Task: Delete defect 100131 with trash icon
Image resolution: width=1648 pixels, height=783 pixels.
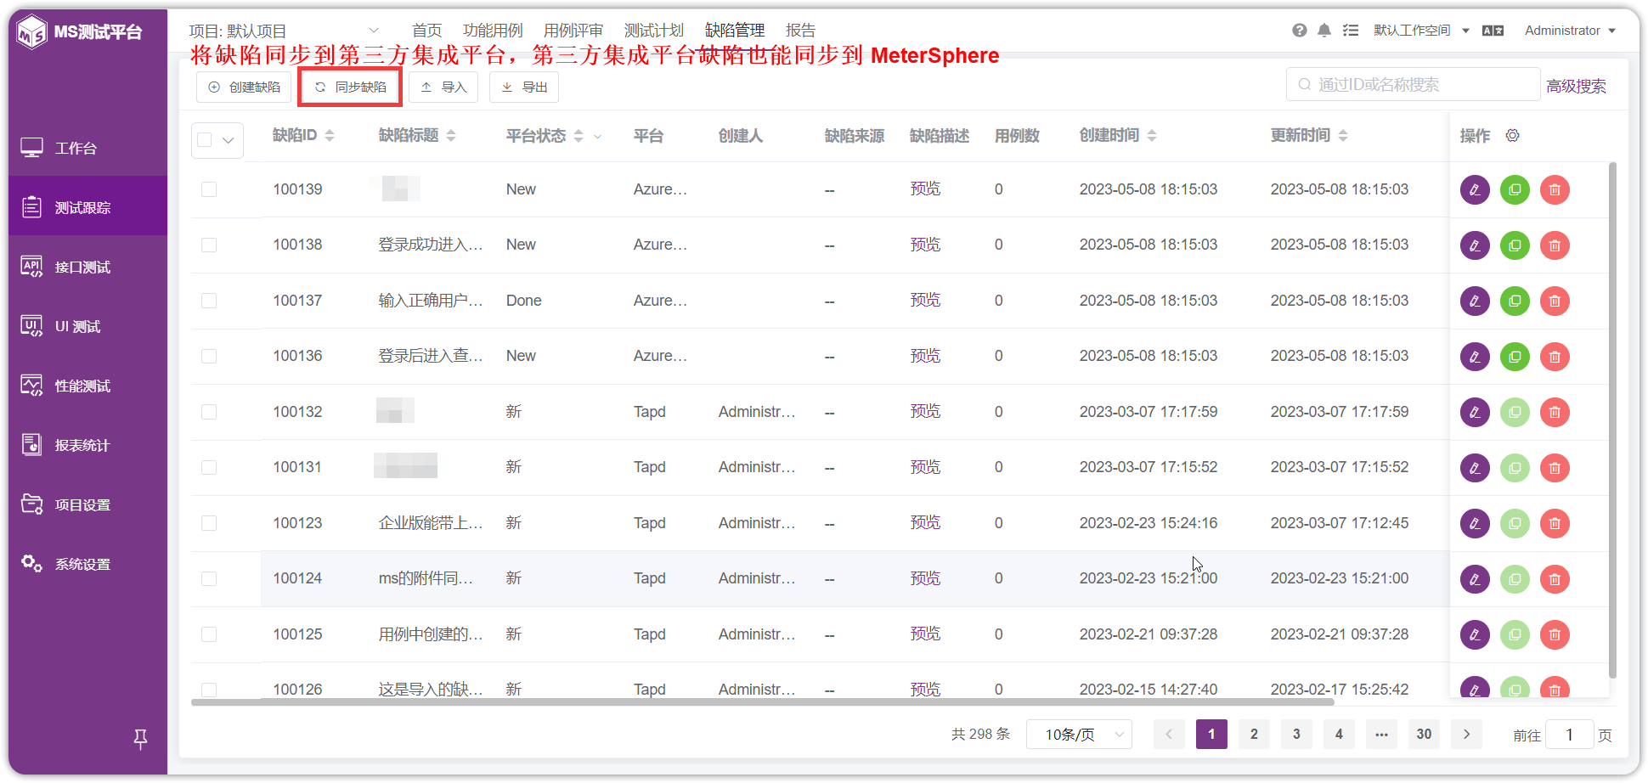Action: [1555, 468]
